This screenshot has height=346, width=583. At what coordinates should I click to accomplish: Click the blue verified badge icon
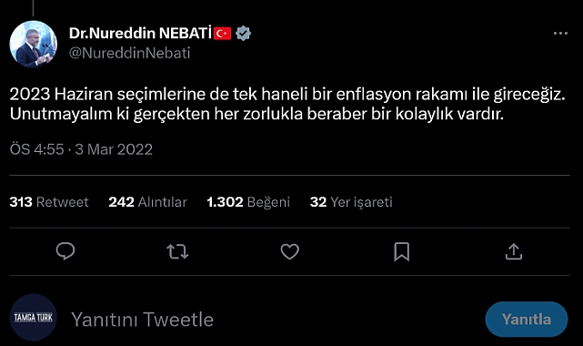coord(243,34)
